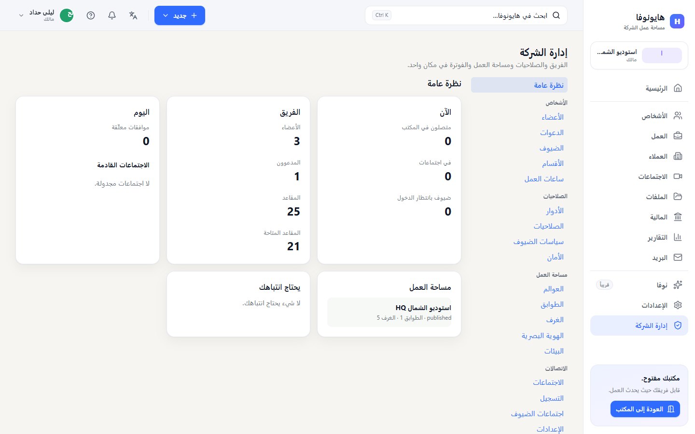695x434 pixels.
Task: Select Company Admin (إدارة الشركة) shield icon
Action: coord(678,325)
